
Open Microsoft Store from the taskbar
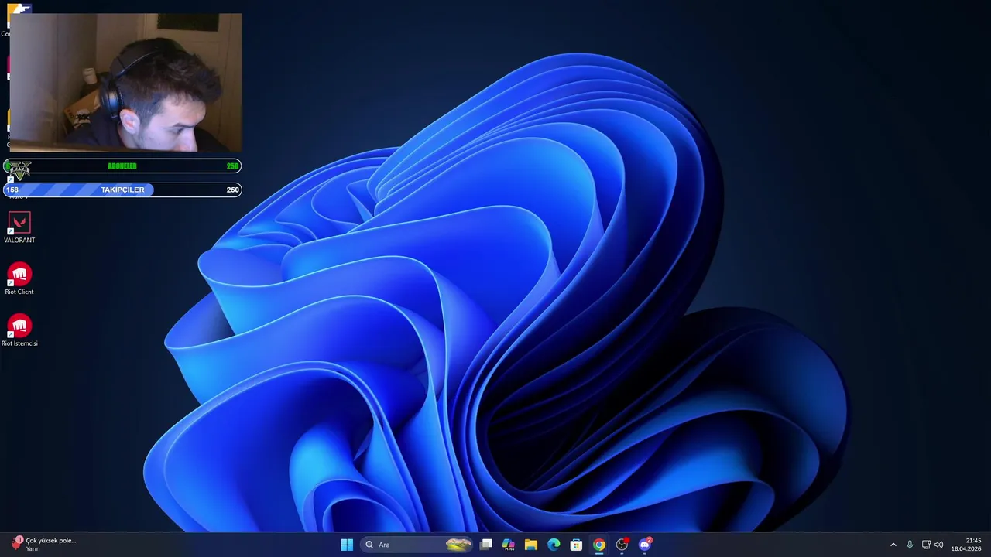click(576, 545)
